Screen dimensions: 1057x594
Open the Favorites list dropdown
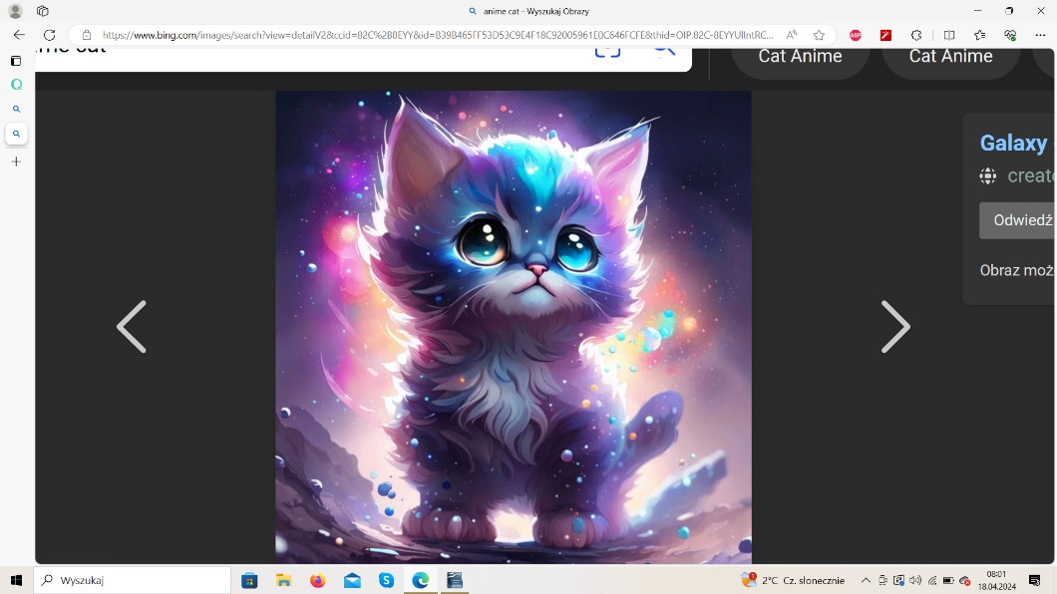point(980,35)
